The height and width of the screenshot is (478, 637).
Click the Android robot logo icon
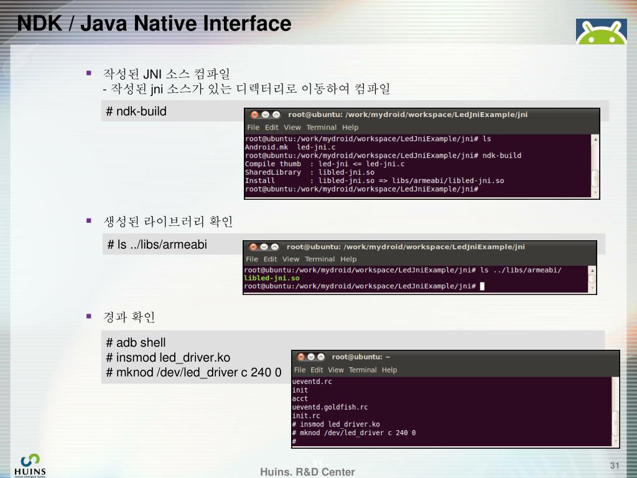pos(601,31)
